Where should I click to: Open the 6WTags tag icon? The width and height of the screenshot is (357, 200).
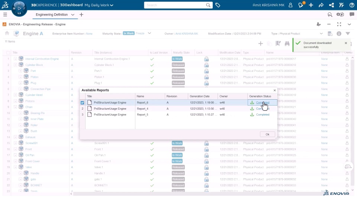click(218, 5)
